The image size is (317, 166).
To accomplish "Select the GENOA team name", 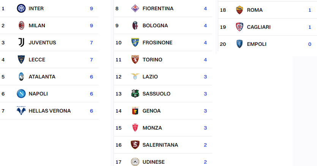I will 151,111.
